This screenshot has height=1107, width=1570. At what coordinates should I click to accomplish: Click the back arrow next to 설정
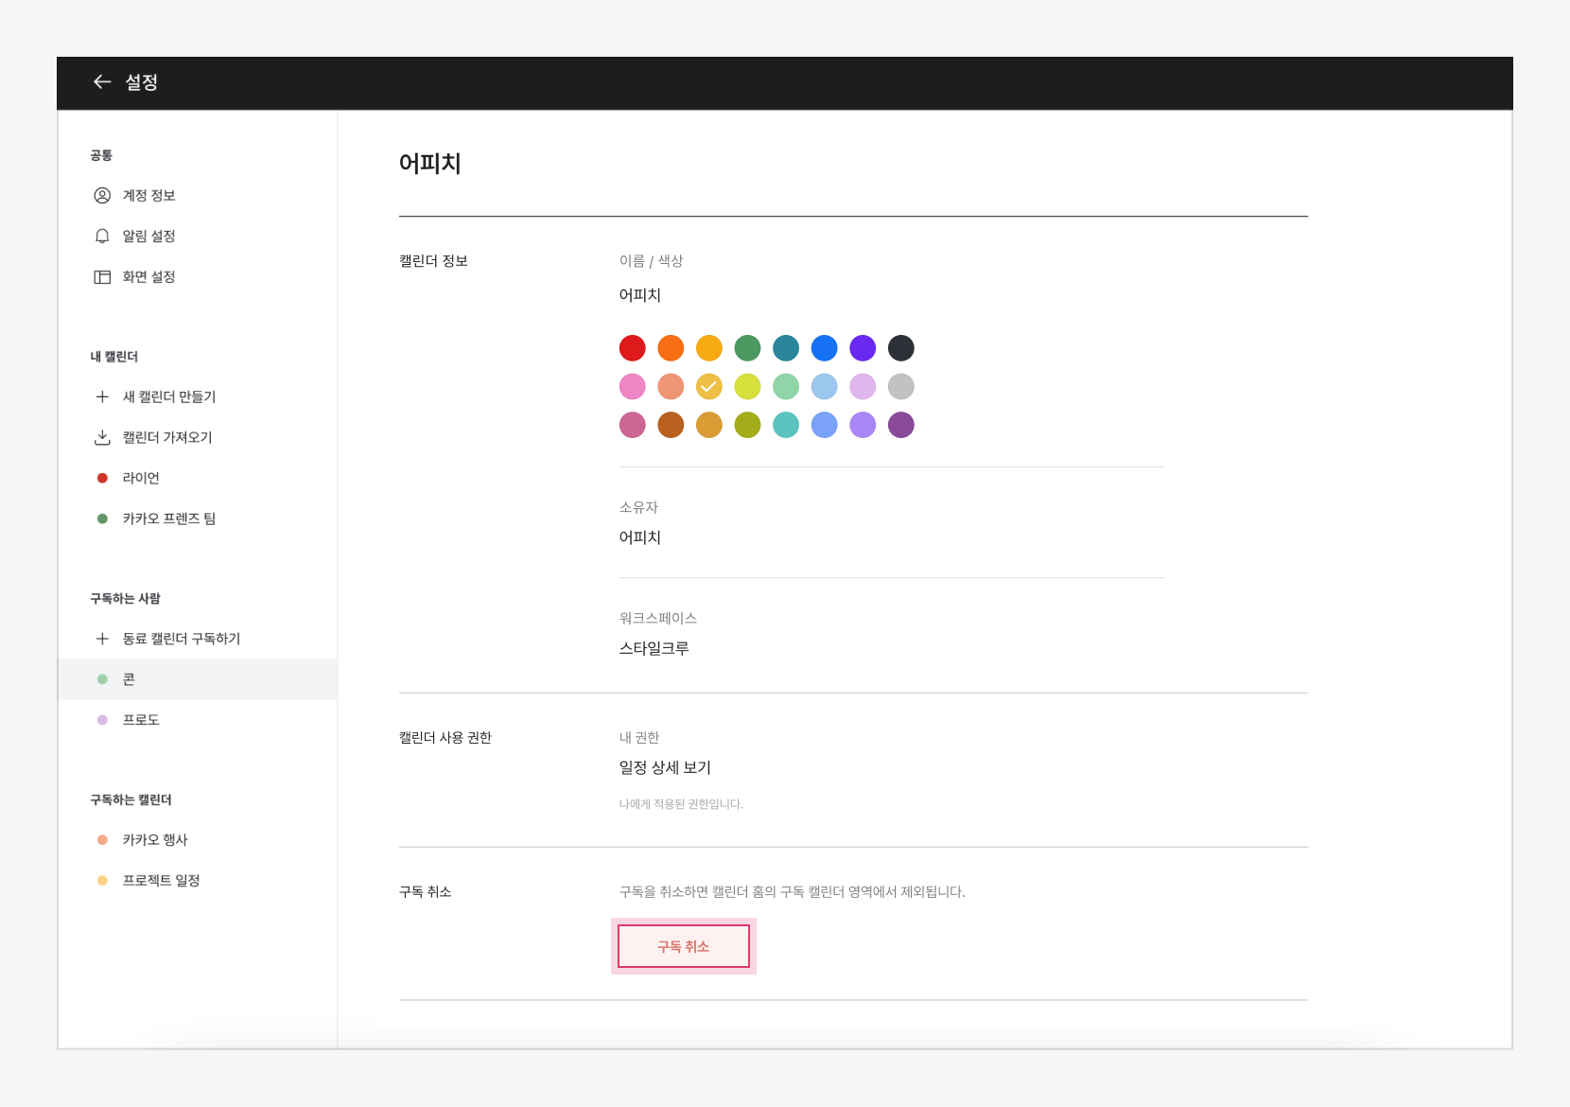coord(102,82)
